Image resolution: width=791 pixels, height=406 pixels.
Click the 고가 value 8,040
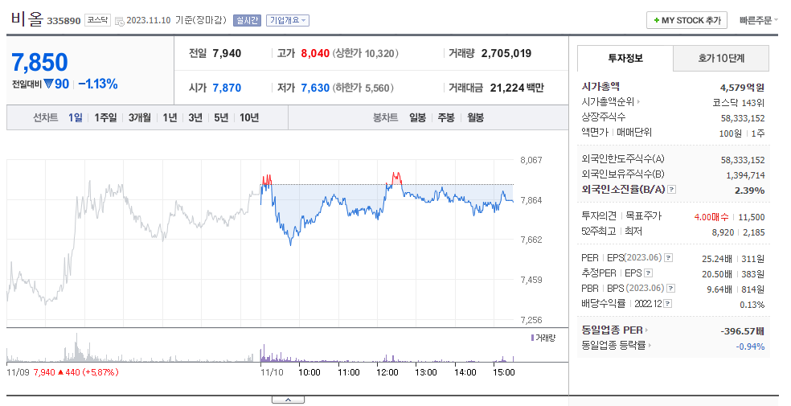(x=315, y=53)
